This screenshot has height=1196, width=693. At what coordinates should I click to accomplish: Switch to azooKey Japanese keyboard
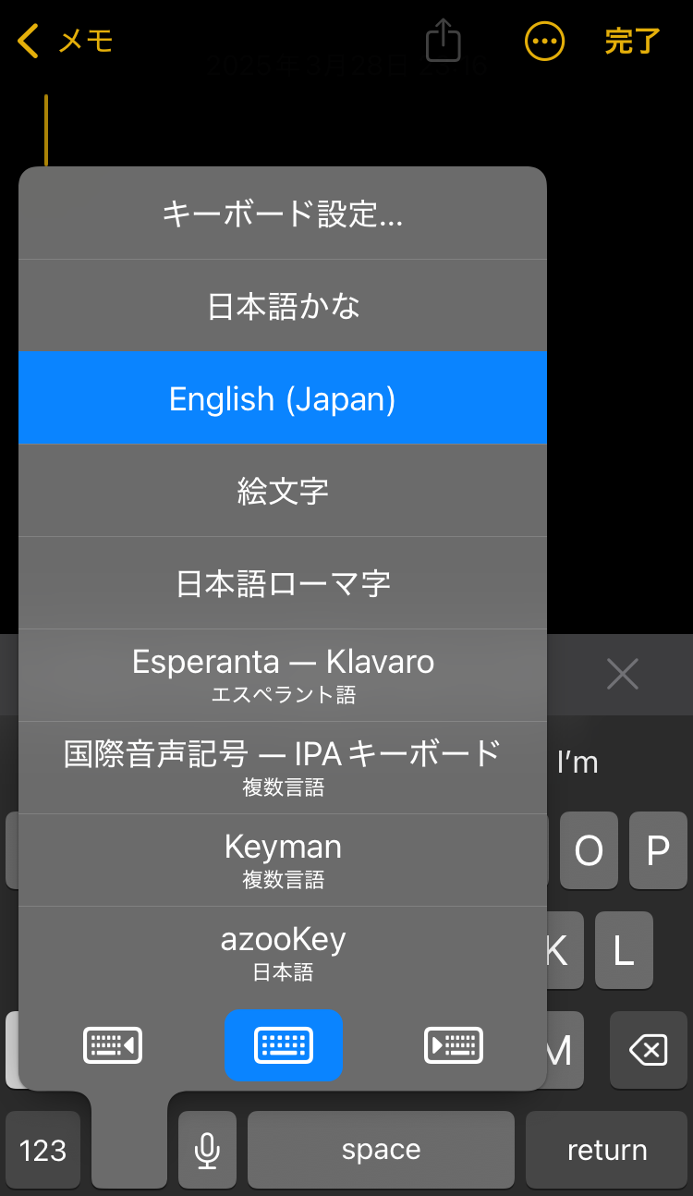[x=283, y=952]
